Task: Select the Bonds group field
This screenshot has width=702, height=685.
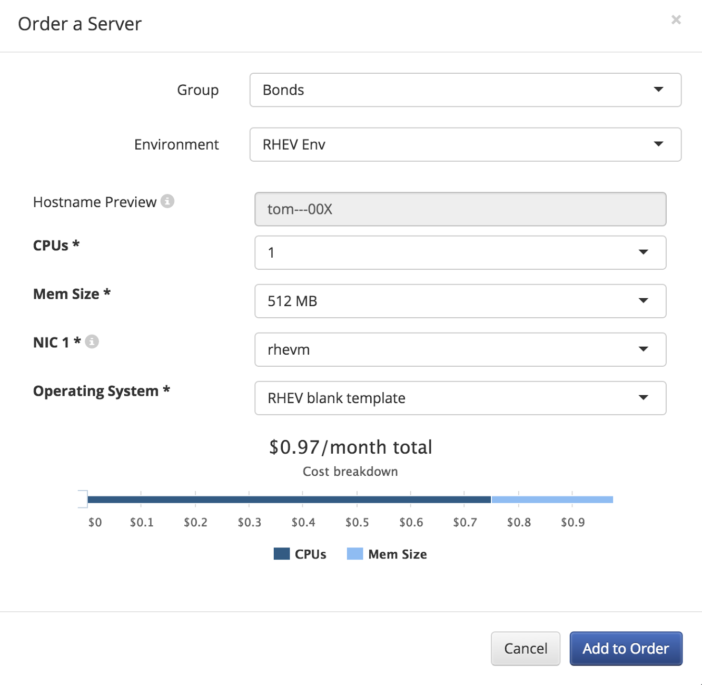Action: (x=465, y=90)
